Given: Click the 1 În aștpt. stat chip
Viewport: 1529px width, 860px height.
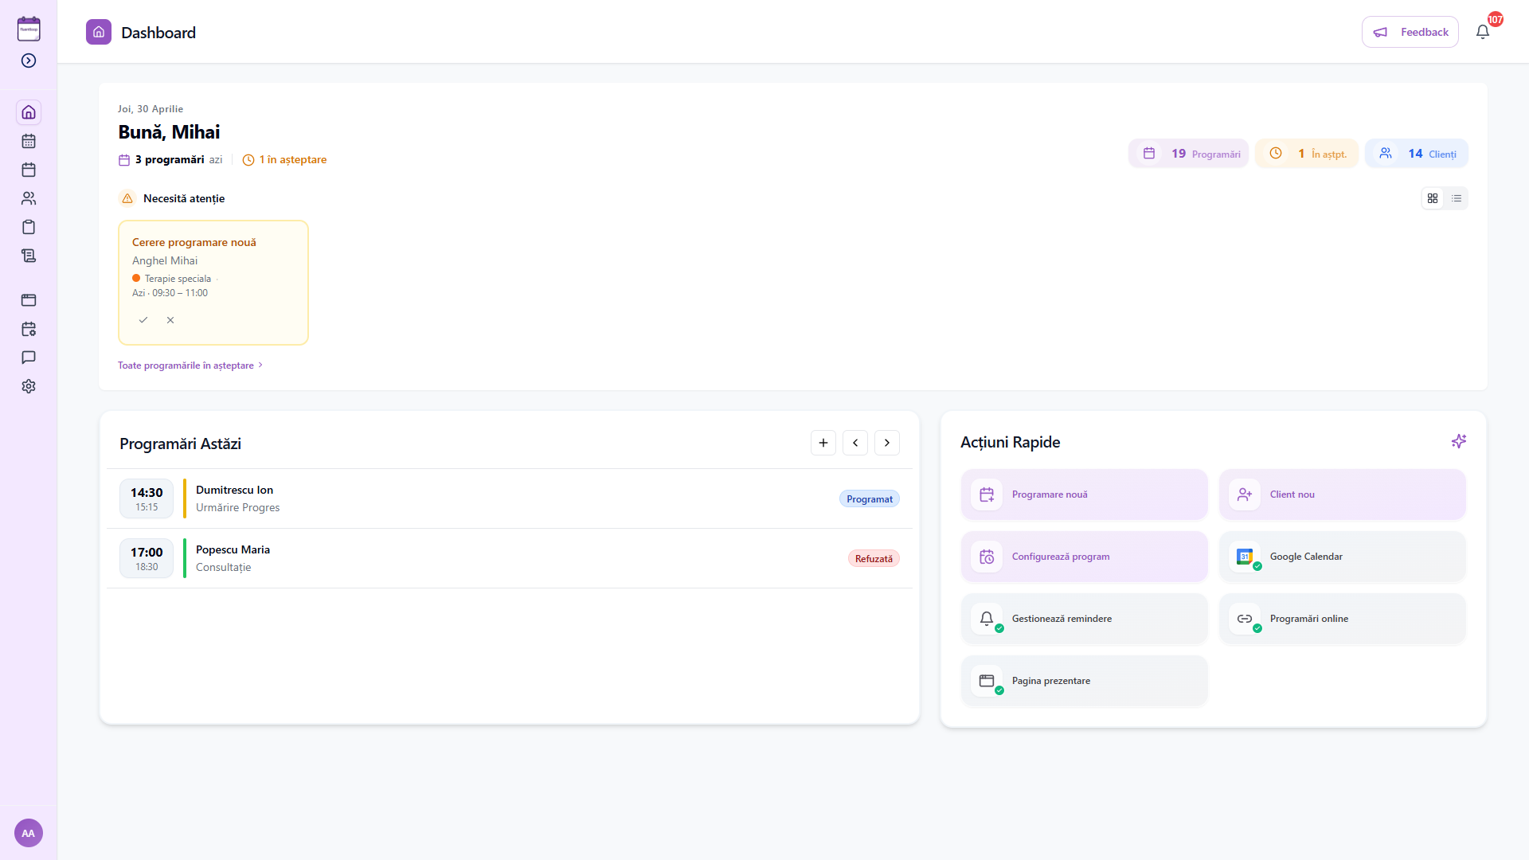Looking at the screenshot, I should 1307,154.
